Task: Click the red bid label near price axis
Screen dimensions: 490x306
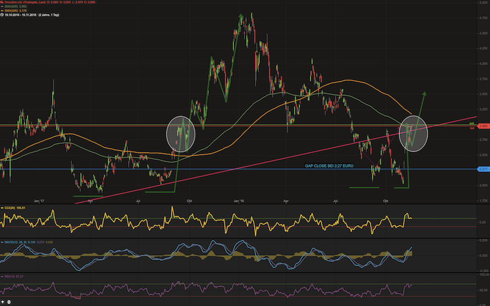Action: tap(472, 128)
